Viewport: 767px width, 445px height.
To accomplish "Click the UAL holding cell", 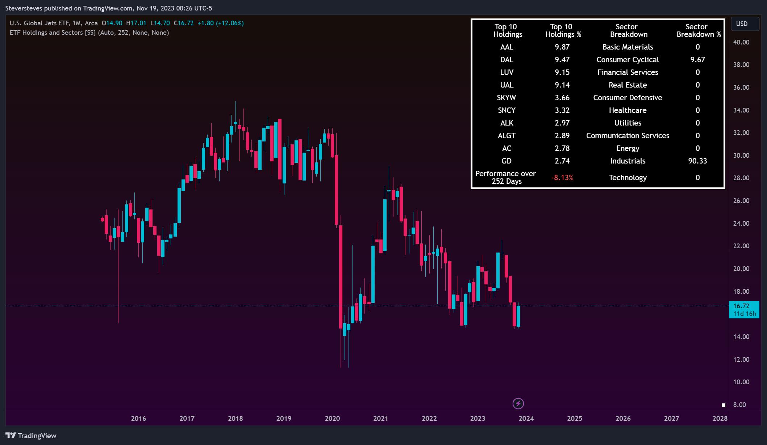I will pyautogui.click(x=507, y=85).
